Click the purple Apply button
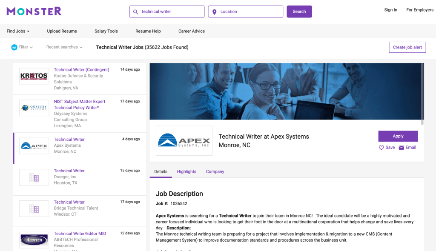The width and height of the screenshot is (436, 251). [398, 136]
